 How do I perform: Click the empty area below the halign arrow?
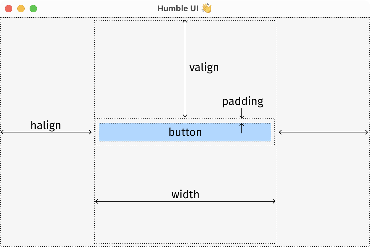coord(46,185)
